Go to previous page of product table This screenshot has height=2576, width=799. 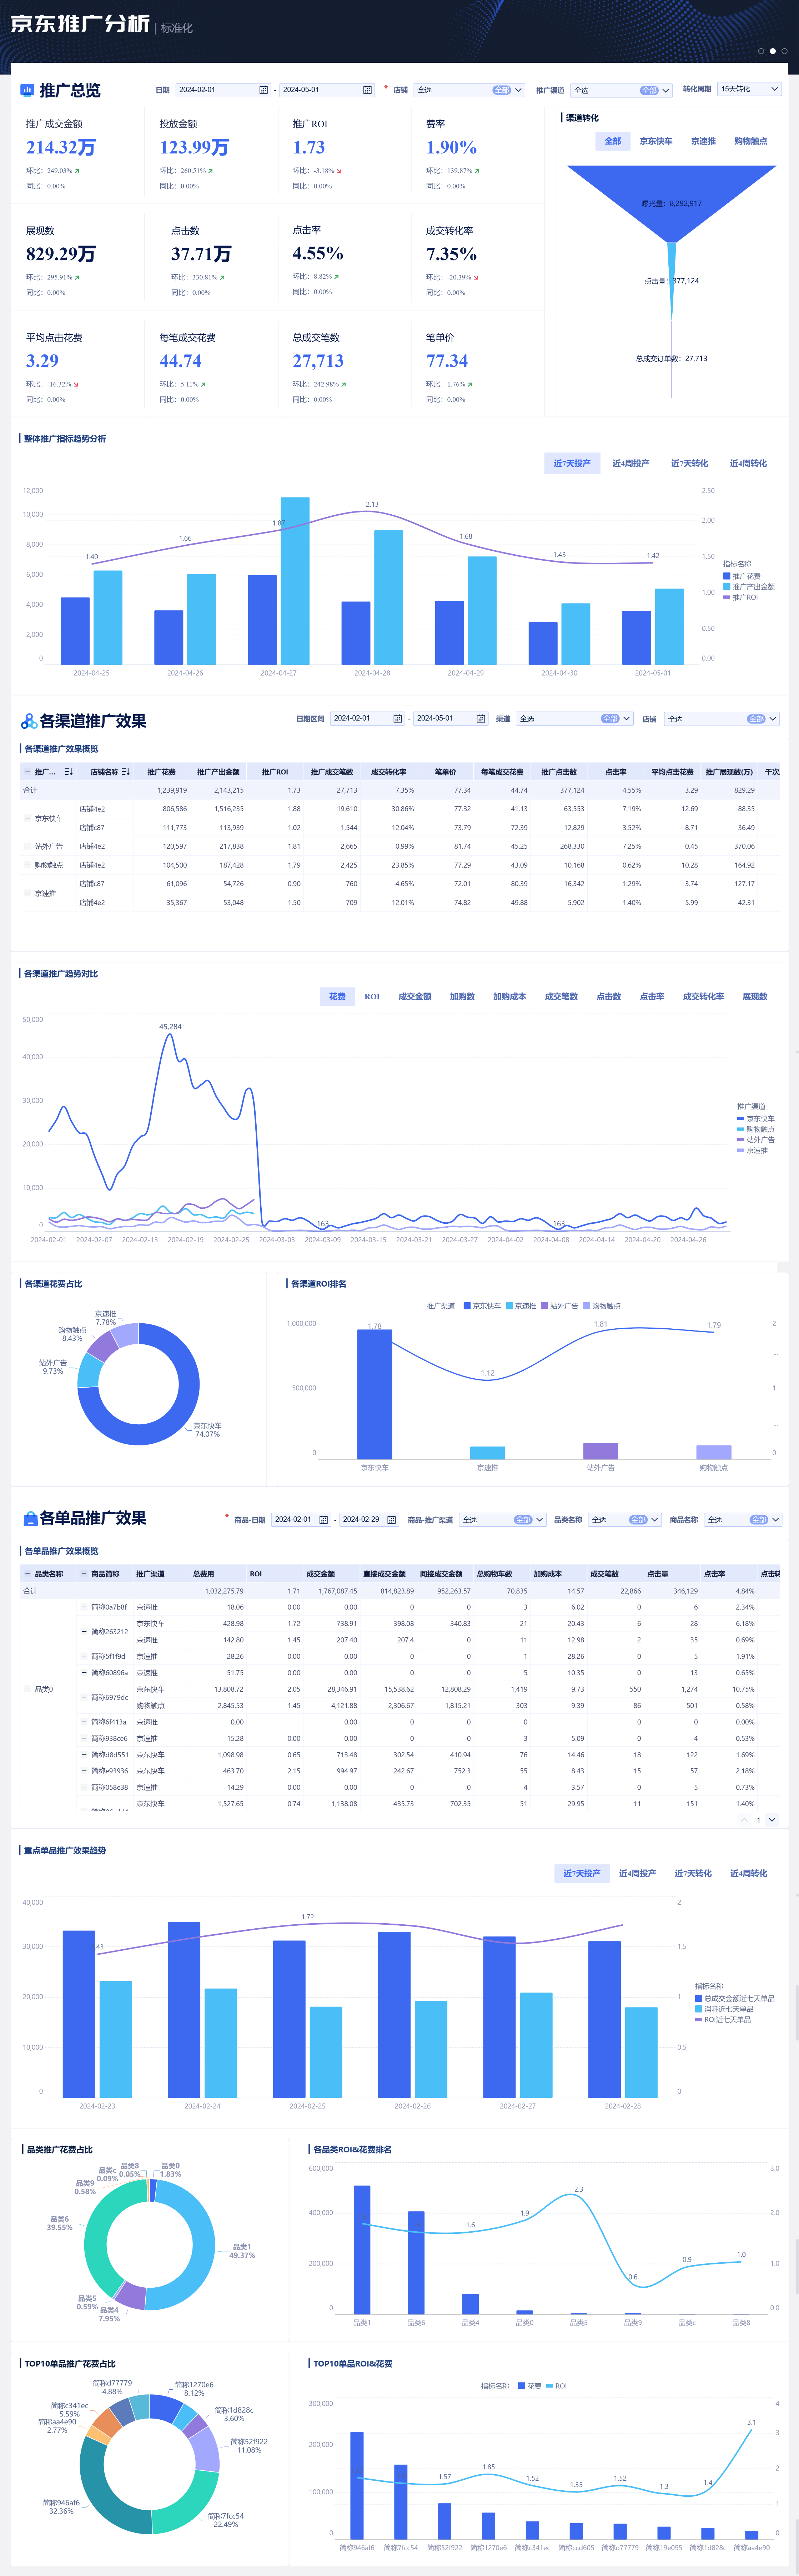click(x=744, y=1820)
